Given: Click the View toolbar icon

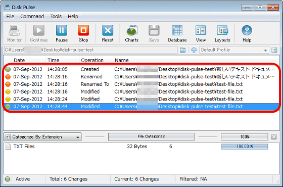Looking at the screenshot, I should coord(201,30).
